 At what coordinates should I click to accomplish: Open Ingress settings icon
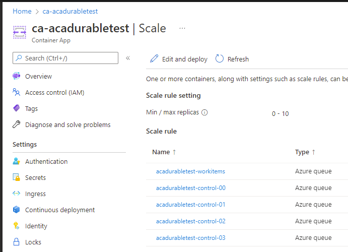17,194
